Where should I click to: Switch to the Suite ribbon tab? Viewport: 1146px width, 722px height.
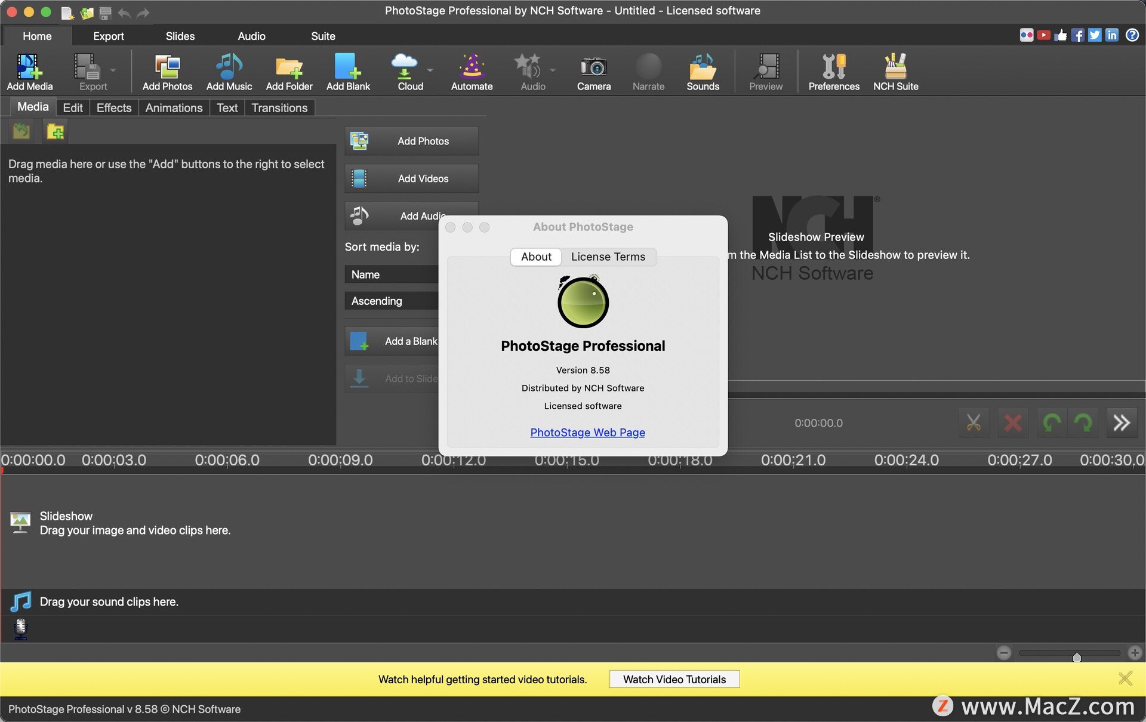click(323, 36)
